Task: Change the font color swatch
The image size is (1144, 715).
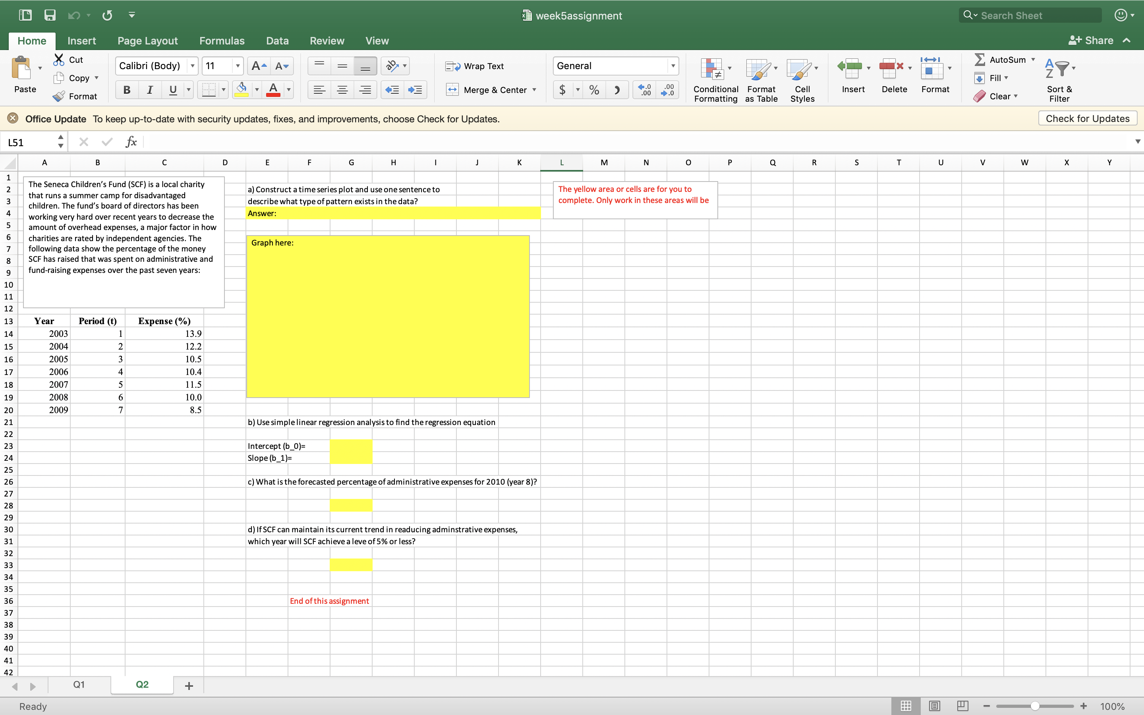Action: (273, 89)
